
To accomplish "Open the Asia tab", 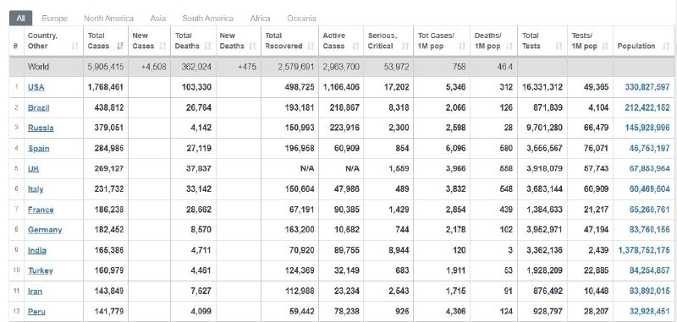I will pyautogui.click(x=158, y=18).
